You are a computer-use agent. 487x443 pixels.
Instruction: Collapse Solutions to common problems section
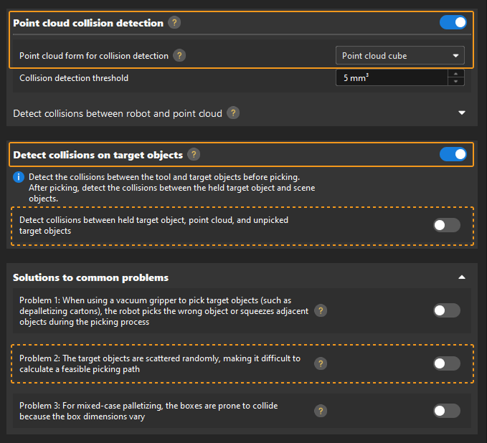[x=462, y=277]
